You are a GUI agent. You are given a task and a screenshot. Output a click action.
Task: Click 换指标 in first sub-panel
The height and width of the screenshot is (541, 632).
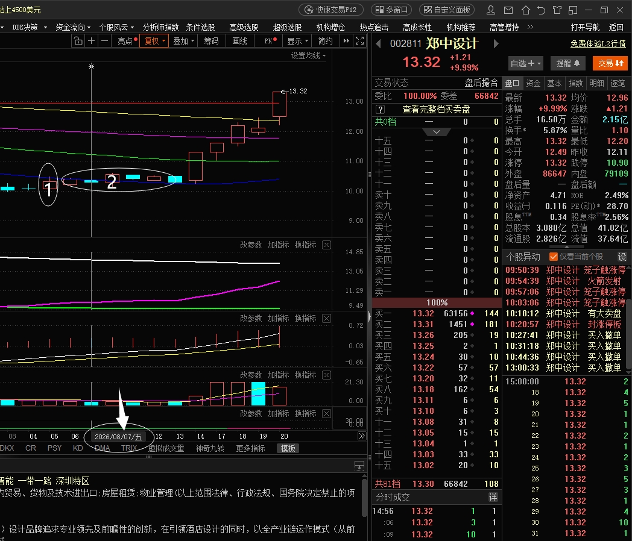306,245
